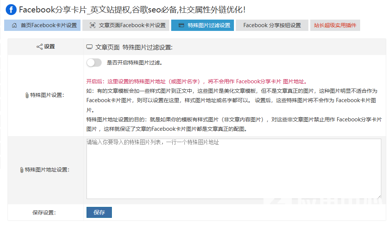The image size is (390, 225).
Task: Click the paperclip icon beside 特殊图片地址设置
Action: click(x=22, y=170)
